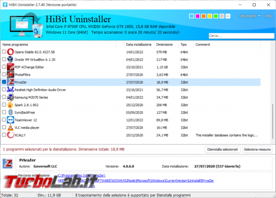Click the Samsung M2070 Series icon
The width and height of the screenshot is (276, 198).
click(x=10, y=97)
